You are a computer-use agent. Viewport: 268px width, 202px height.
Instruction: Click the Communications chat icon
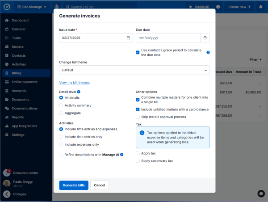pyautogui.click(x=7, y=109)
